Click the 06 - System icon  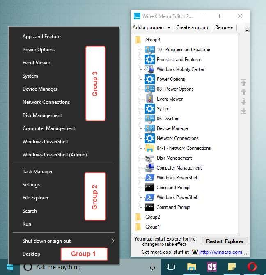click(149, 119)
